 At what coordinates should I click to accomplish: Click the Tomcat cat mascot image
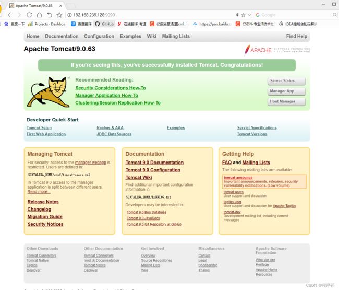[48, 92]
